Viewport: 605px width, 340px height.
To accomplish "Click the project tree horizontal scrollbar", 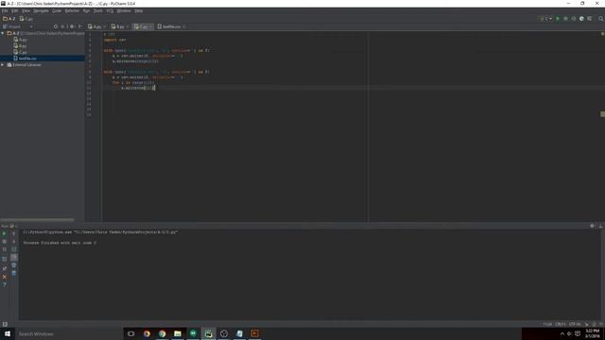I will pyautogui.click(x=37, y=220).
